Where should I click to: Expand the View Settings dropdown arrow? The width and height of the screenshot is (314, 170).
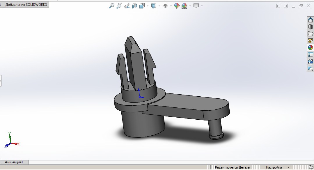202,6
